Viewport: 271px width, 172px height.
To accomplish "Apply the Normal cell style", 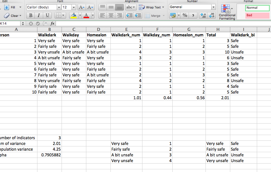I will [257, 8].
